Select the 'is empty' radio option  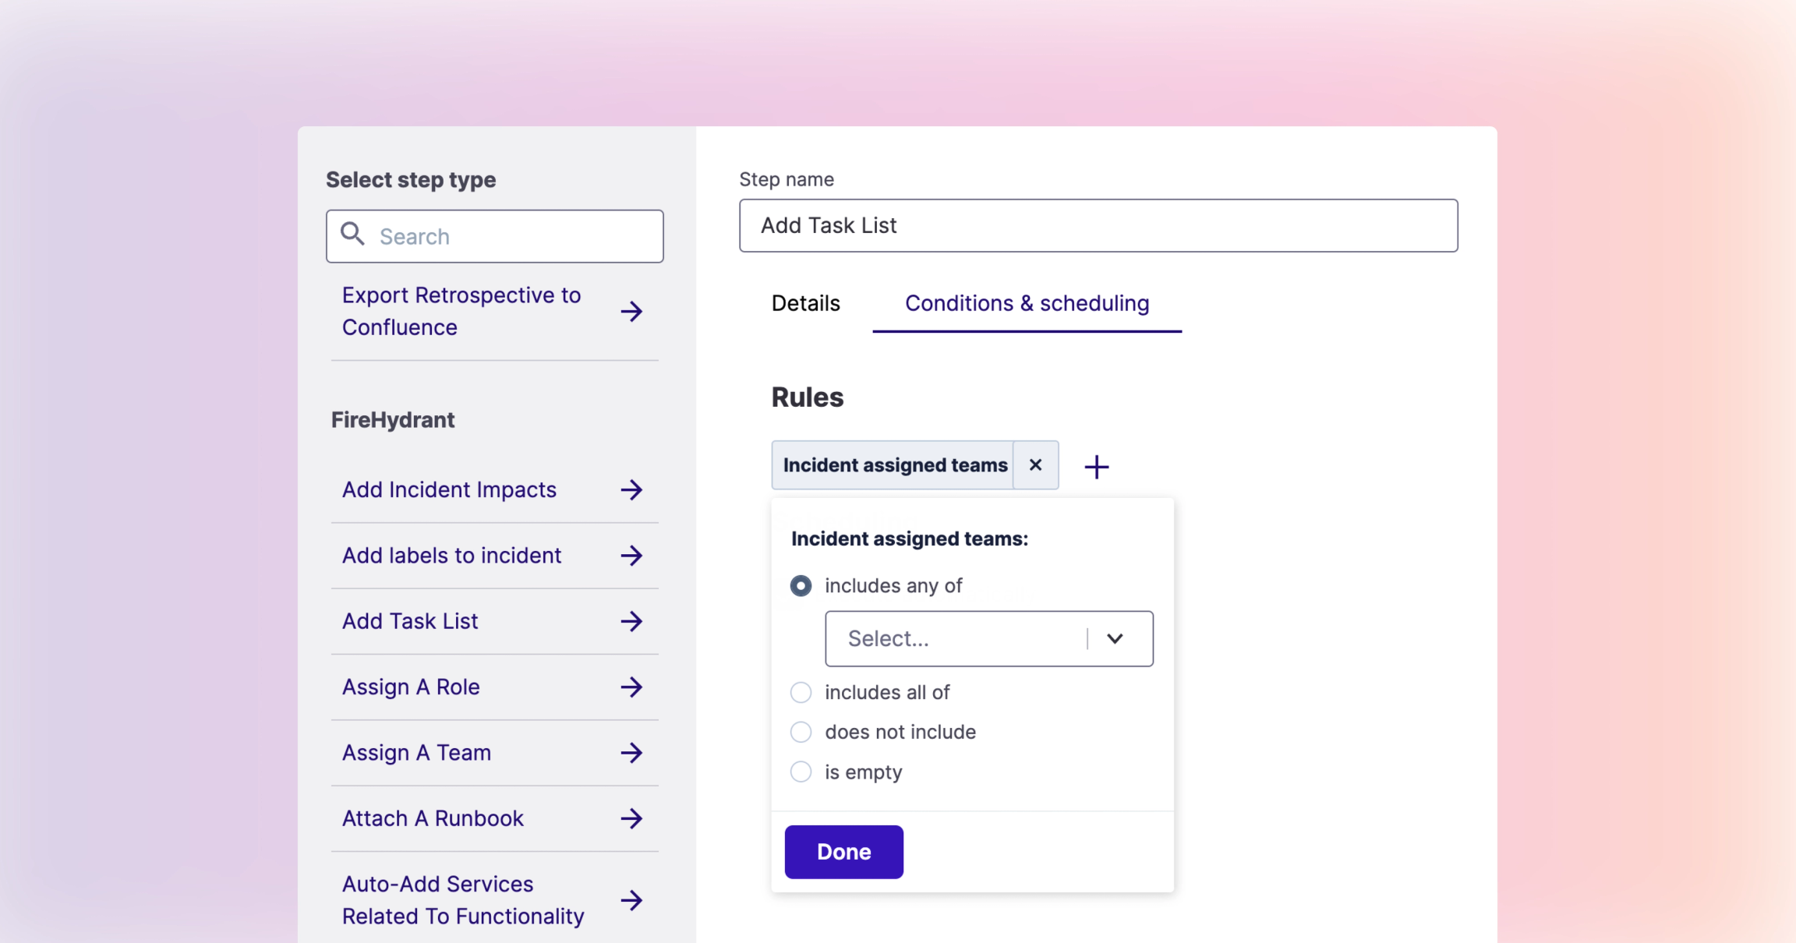[801, 772]
